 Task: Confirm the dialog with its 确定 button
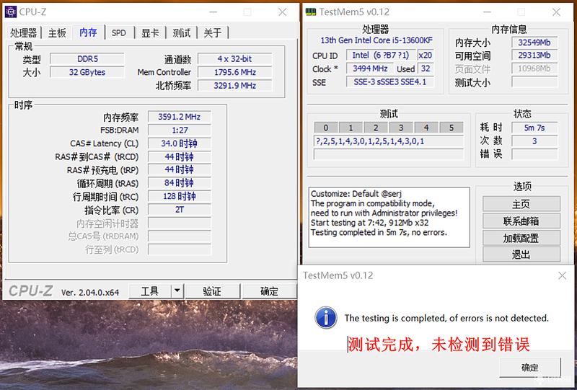coord(530,367)
